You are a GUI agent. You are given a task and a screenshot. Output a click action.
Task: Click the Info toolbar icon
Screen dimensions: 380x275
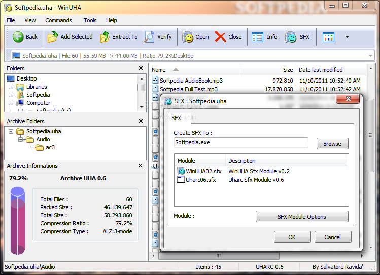point(257,37)
